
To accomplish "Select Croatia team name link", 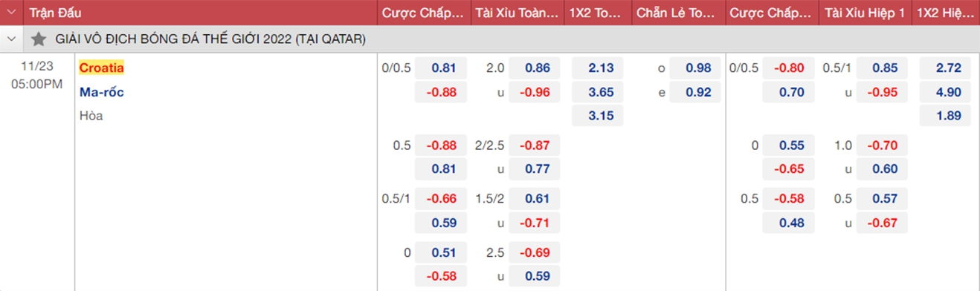I will coord(102,68).
